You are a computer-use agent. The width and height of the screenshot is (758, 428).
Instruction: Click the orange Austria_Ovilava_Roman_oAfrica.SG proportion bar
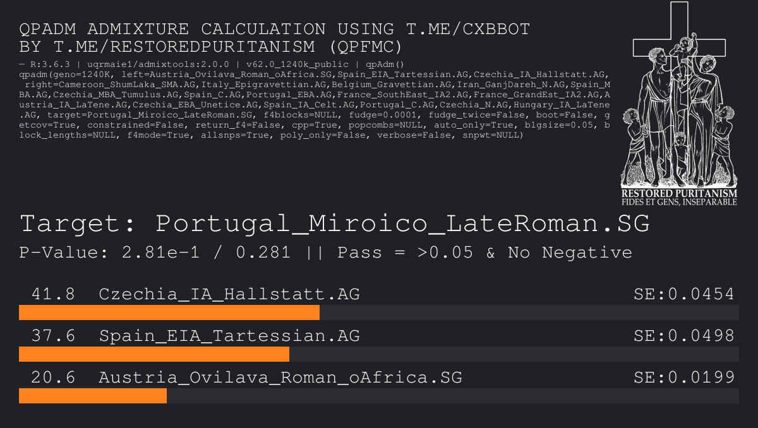tap(93, 396)
